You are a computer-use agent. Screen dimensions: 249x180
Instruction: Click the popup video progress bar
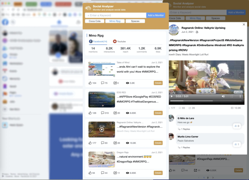click(x=206, y=101)
